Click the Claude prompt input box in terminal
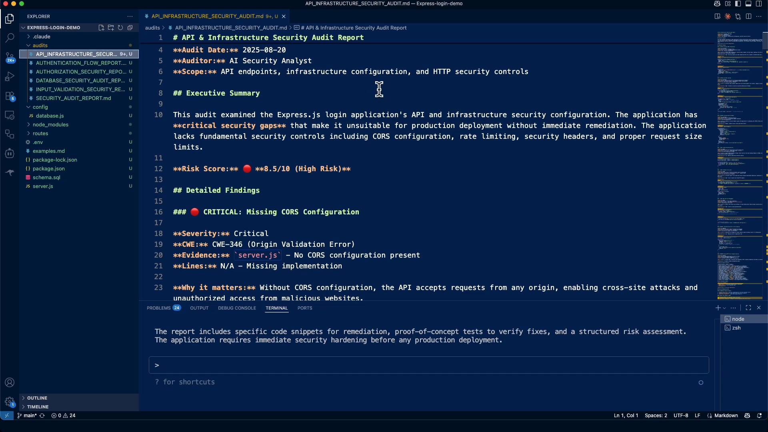The height and width of the screenshot is (432, 768). tap(429, 365)
